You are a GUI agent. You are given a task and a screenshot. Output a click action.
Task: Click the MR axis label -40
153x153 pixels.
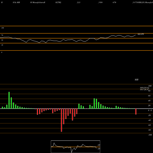point(149,120)
